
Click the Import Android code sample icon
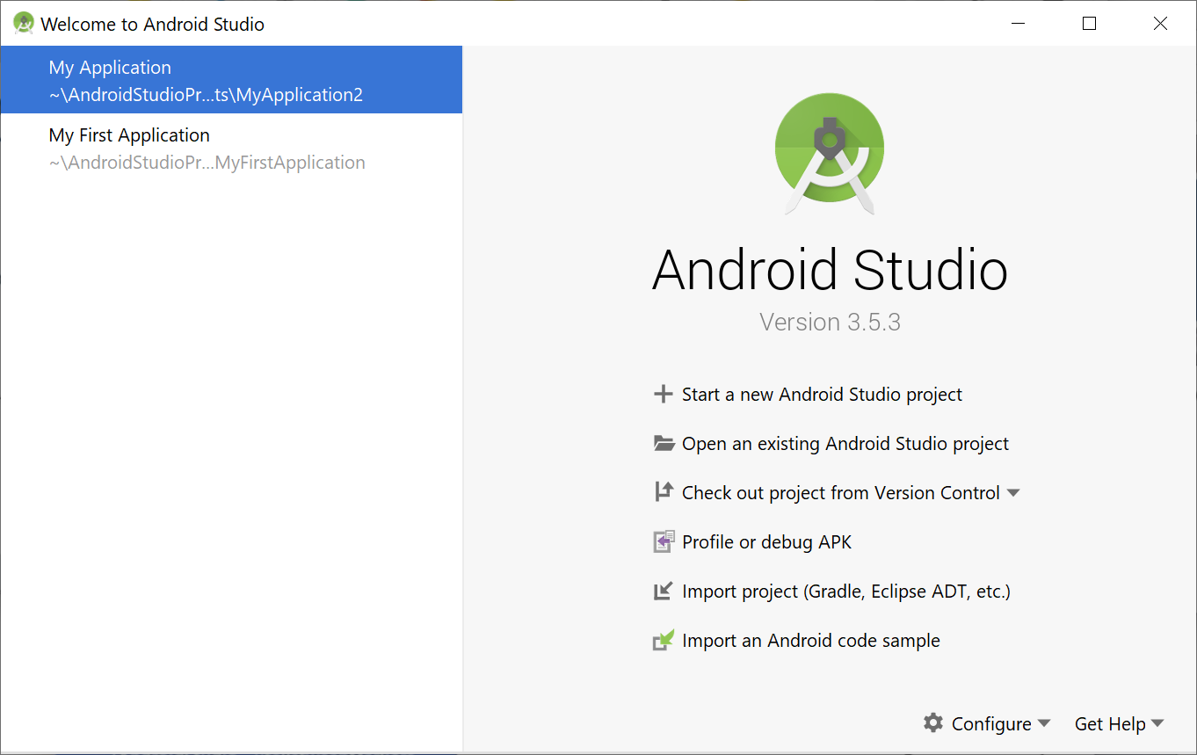coord(664,641)
